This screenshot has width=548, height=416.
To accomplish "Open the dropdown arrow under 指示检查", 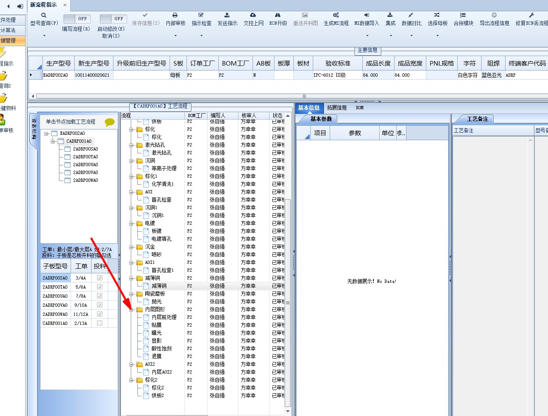I will click(x=201, y=35).
